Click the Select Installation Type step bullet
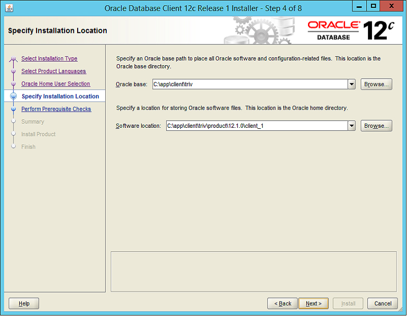 pyautogui.click(x=14, y=59)
